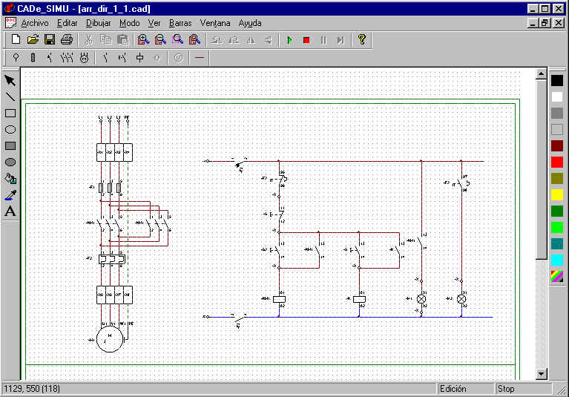The height and width of the screenshot is (397, 569).
Task: Pick the paint bucket fill tool
Action: (10, 179)
